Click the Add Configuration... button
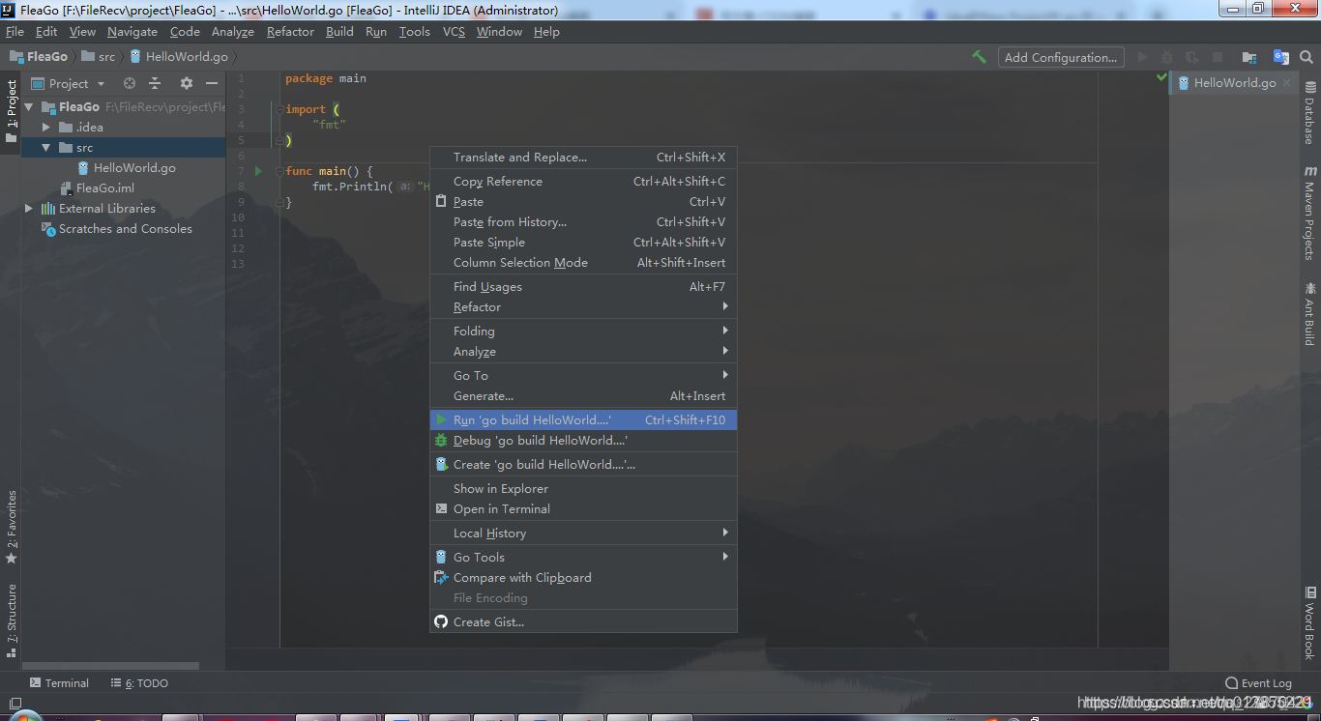The width and height of the screenshot is (1321, 721). click(x=1061, y=57)
